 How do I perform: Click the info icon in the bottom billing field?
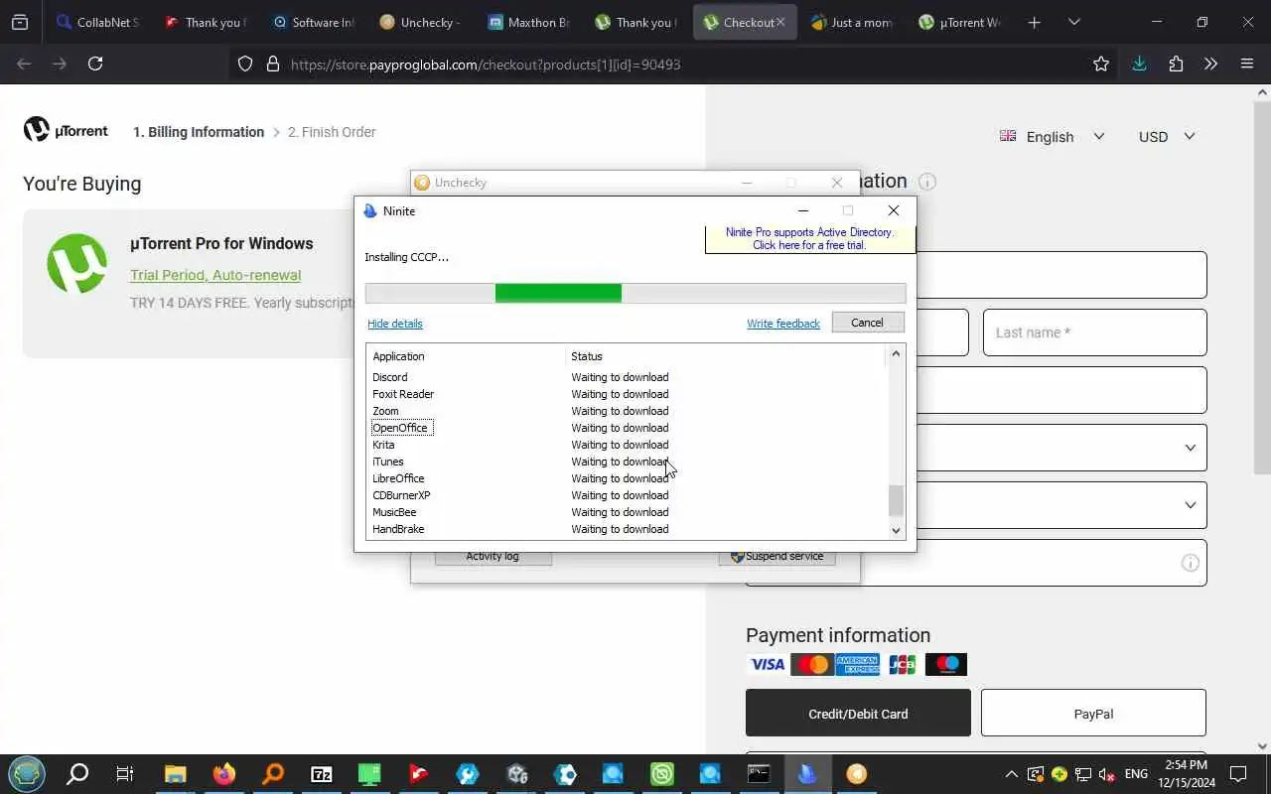coord(1190,563)
